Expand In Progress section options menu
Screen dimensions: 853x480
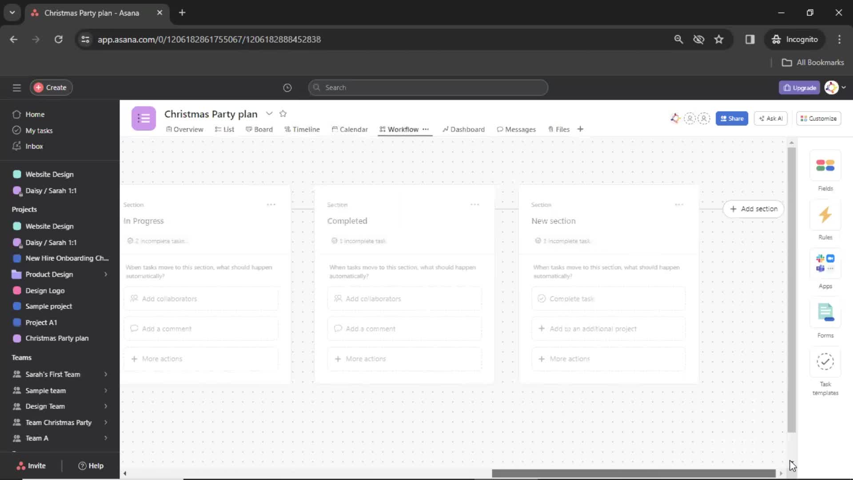[271, 204]
